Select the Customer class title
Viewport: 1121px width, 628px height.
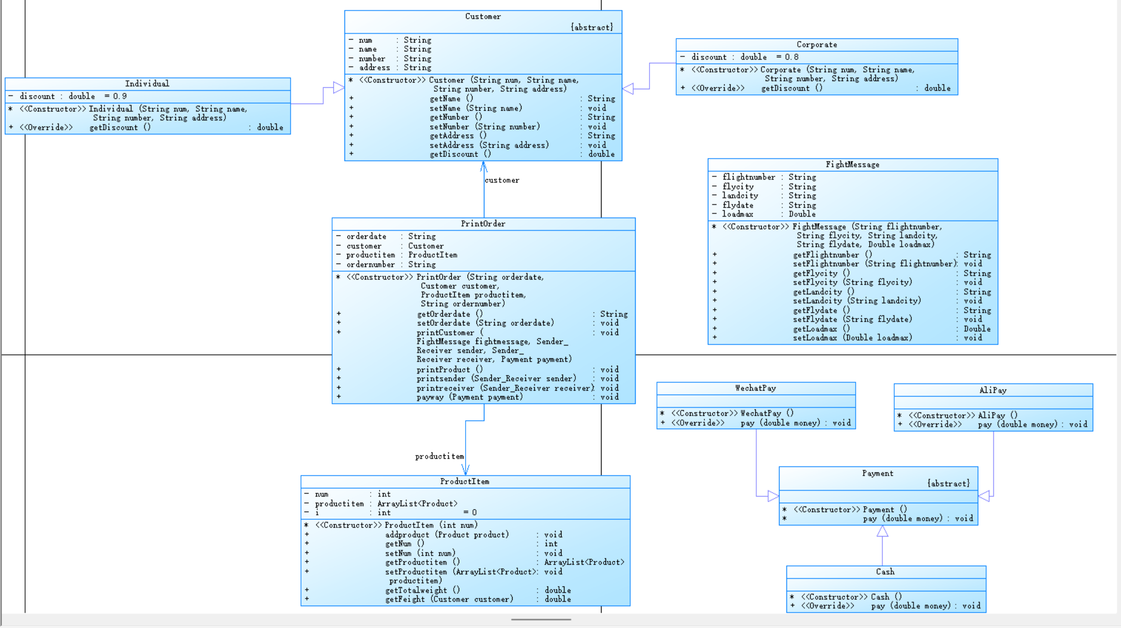[482, 16]
